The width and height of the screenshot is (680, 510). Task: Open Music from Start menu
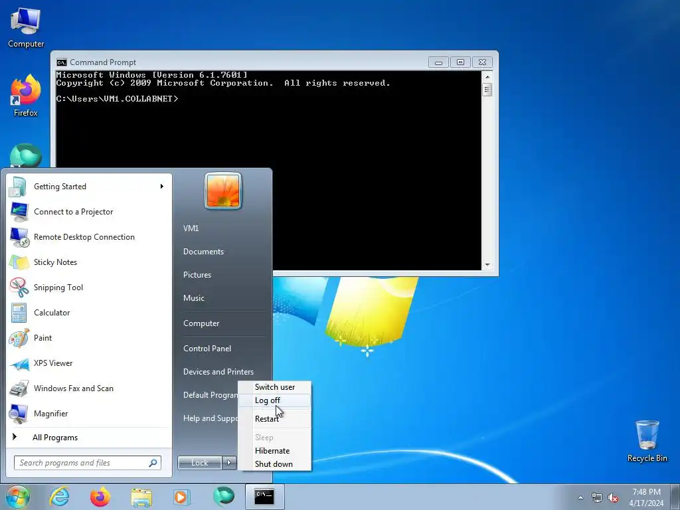(193, 298)
